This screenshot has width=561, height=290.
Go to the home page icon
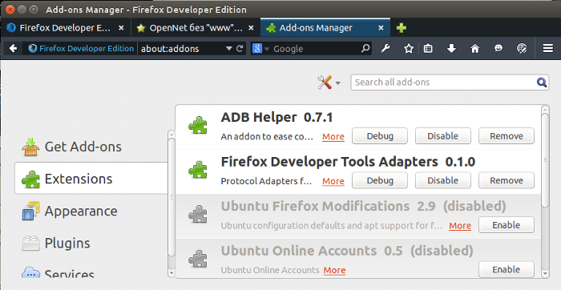[474, 48]
